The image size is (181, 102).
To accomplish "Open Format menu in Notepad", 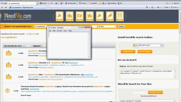I will pos(59,31).
